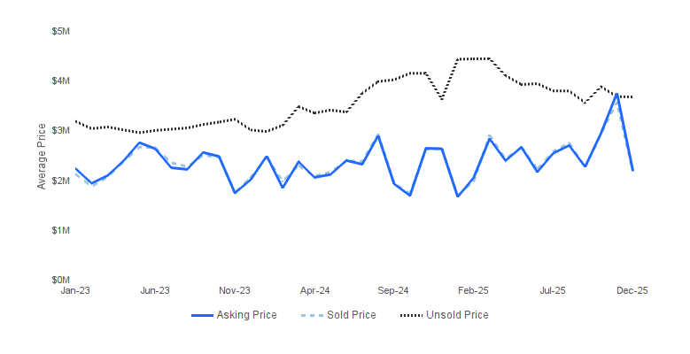Click the $5M y-axis label
Screen dimensions: 690x354
tap(59, 32)
